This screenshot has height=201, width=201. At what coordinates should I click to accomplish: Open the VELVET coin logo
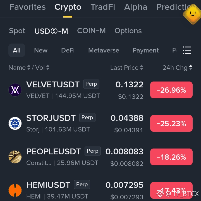[15, 90]
